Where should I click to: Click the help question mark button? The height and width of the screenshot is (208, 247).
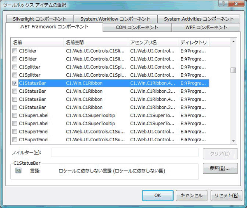[x=224, y=3]
